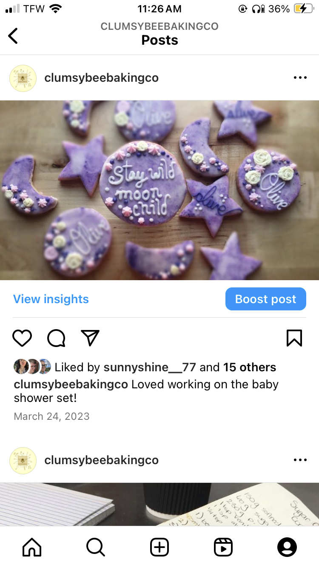
Task: Like the baby shower cookie post
Action: pyautogui.click(x=22, y=338)
